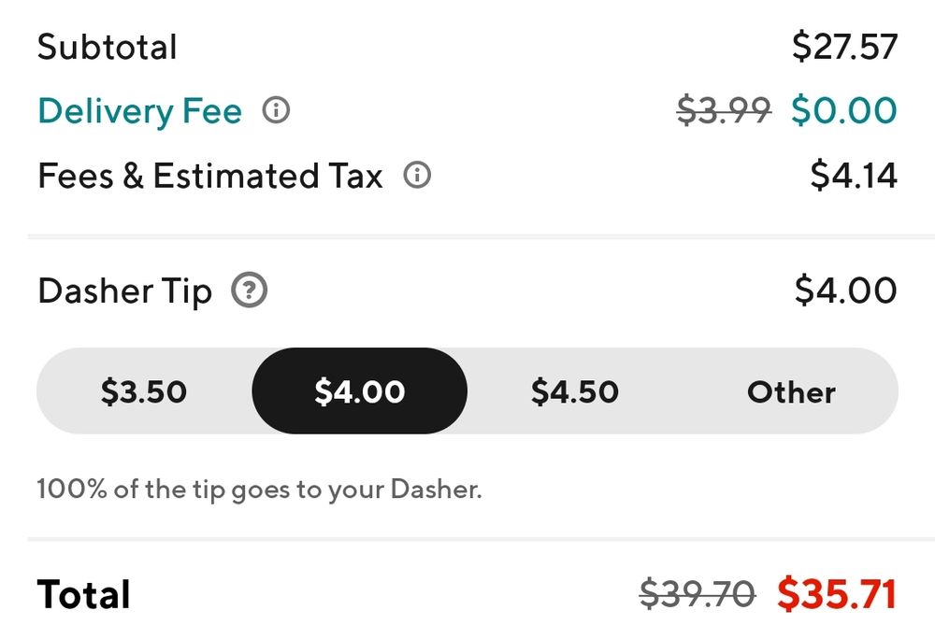
Task: Click the discounted $0.00 Delivery Fee
Action: tap(846, 111)
